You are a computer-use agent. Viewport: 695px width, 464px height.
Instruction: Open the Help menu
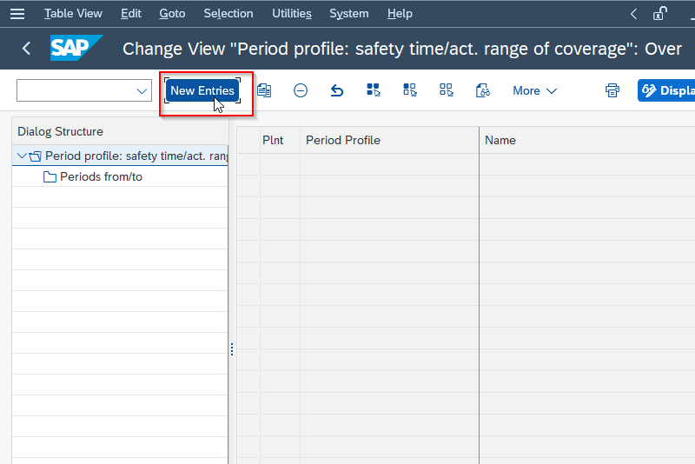400,14
